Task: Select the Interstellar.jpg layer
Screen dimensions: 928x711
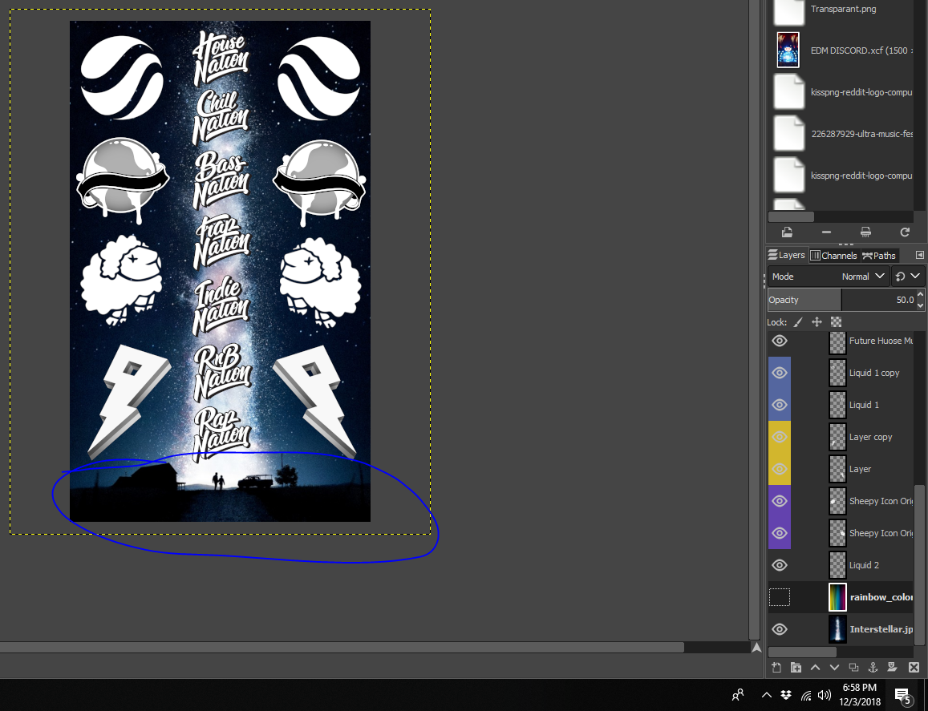Action: pos(881,629)
